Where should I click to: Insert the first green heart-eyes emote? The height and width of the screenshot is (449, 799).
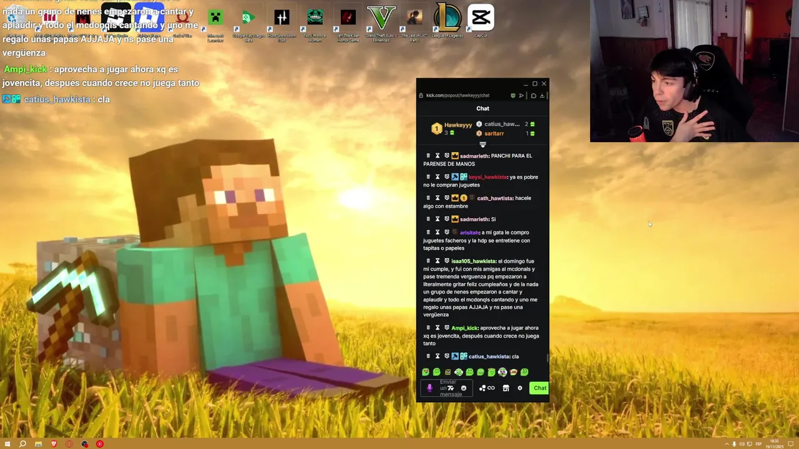pyautogui.click(x=426, y=372)
